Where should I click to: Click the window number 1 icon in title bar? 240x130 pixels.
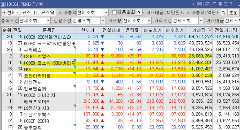tap(3, 4)
